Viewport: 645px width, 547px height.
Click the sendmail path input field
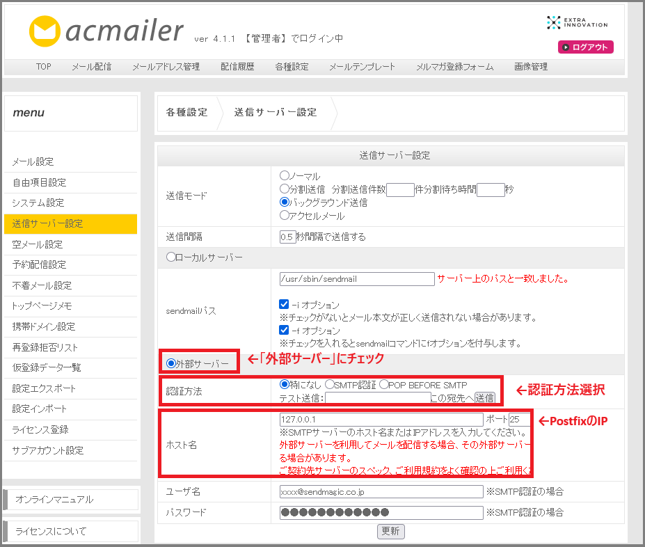click(356, 279)
